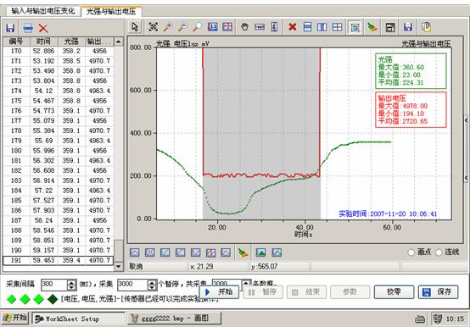The height and width of the screenshot is (327, 470).
Task: Click the floppy disk save icon in chart toolbar
Action: click(408, 27)
